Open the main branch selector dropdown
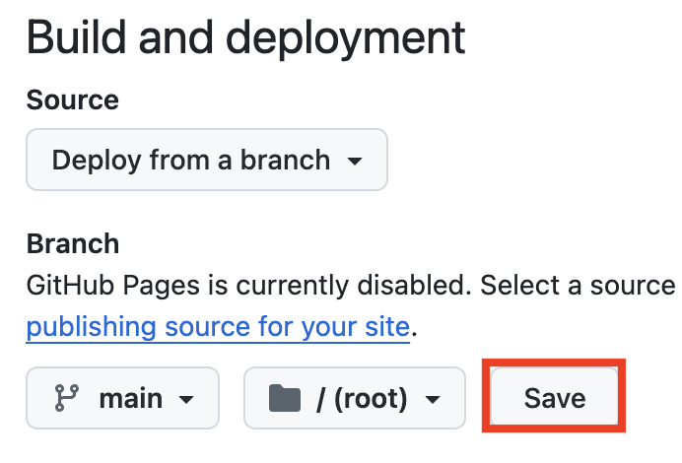The width and height of the screenshot is (682, 463). click(122, 398)
